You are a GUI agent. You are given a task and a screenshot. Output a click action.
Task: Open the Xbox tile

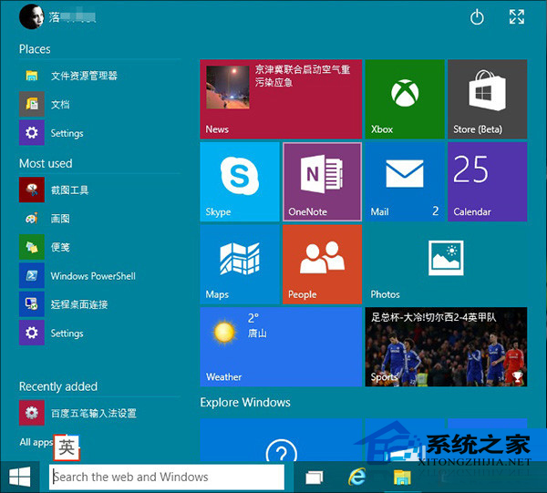coord(405,99)
